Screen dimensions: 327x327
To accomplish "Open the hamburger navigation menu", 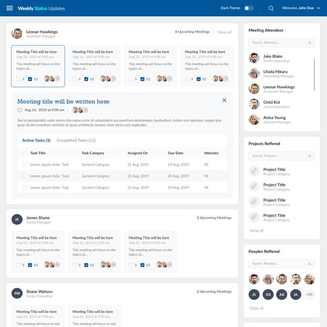I will click(10, 9).
